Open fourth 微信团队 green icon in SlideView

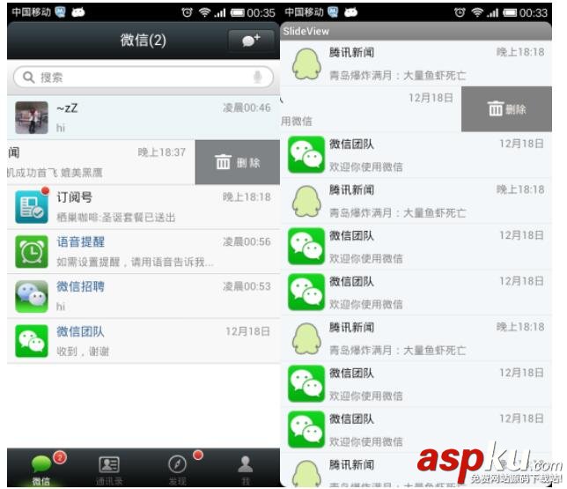[306, 384]
